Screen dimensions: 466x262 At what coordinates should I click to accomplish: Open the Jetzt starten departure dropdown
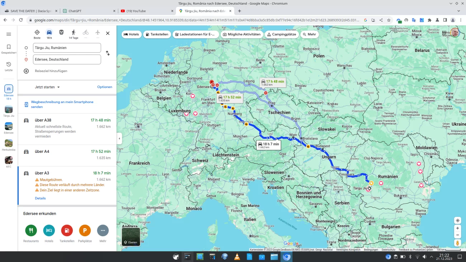[x=47, y=87]
